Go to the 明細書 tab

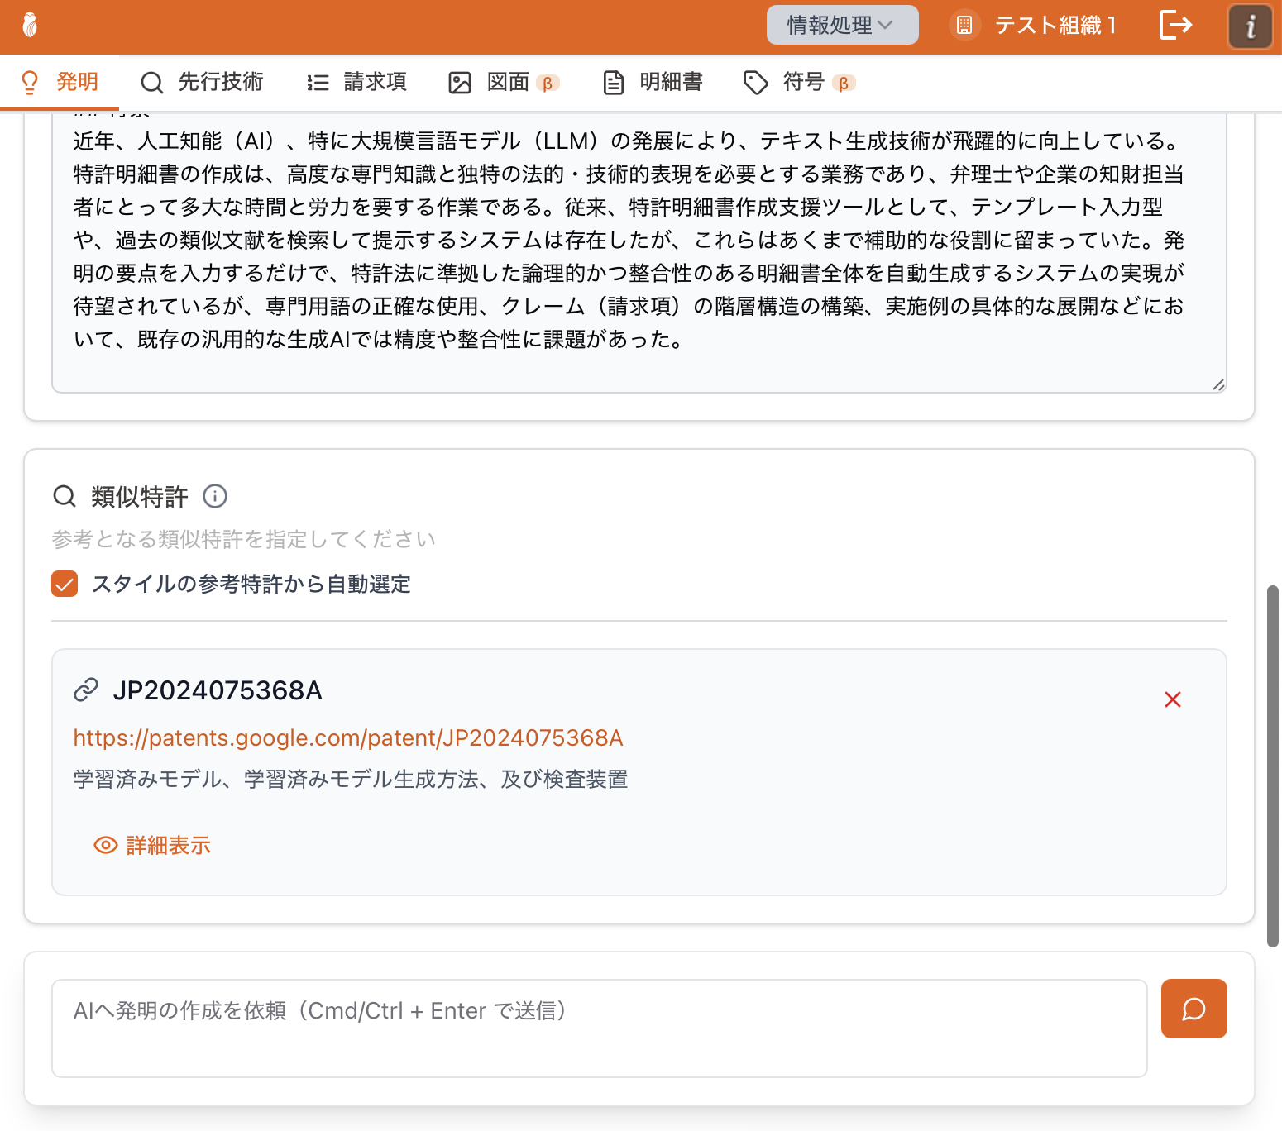[x=653, y=82]
